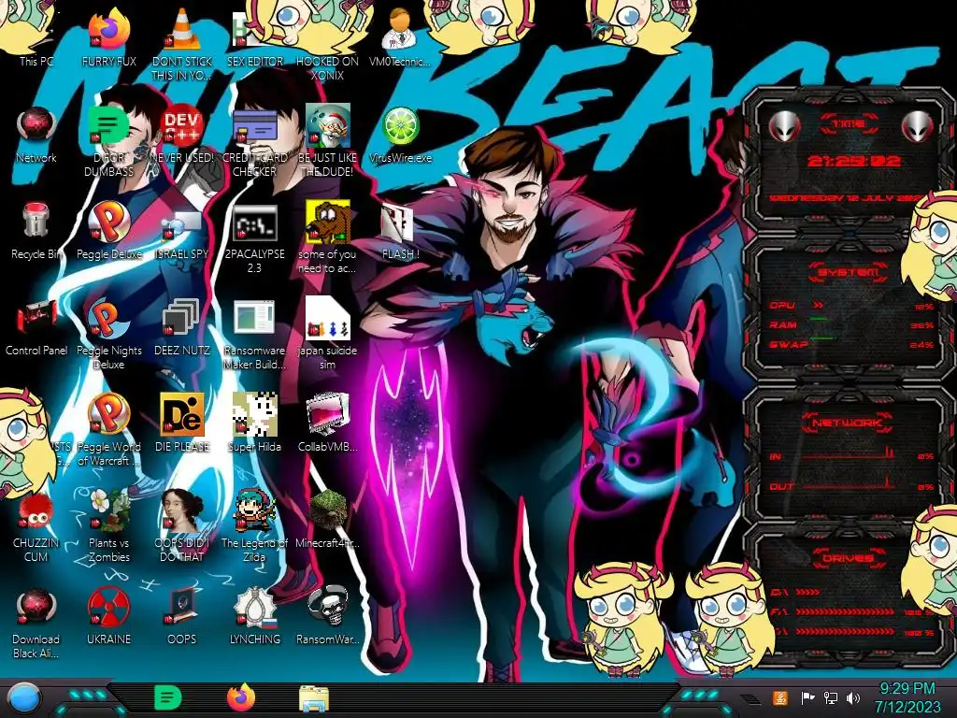Open the VM0Technic... desktop icon

[400, 36]
